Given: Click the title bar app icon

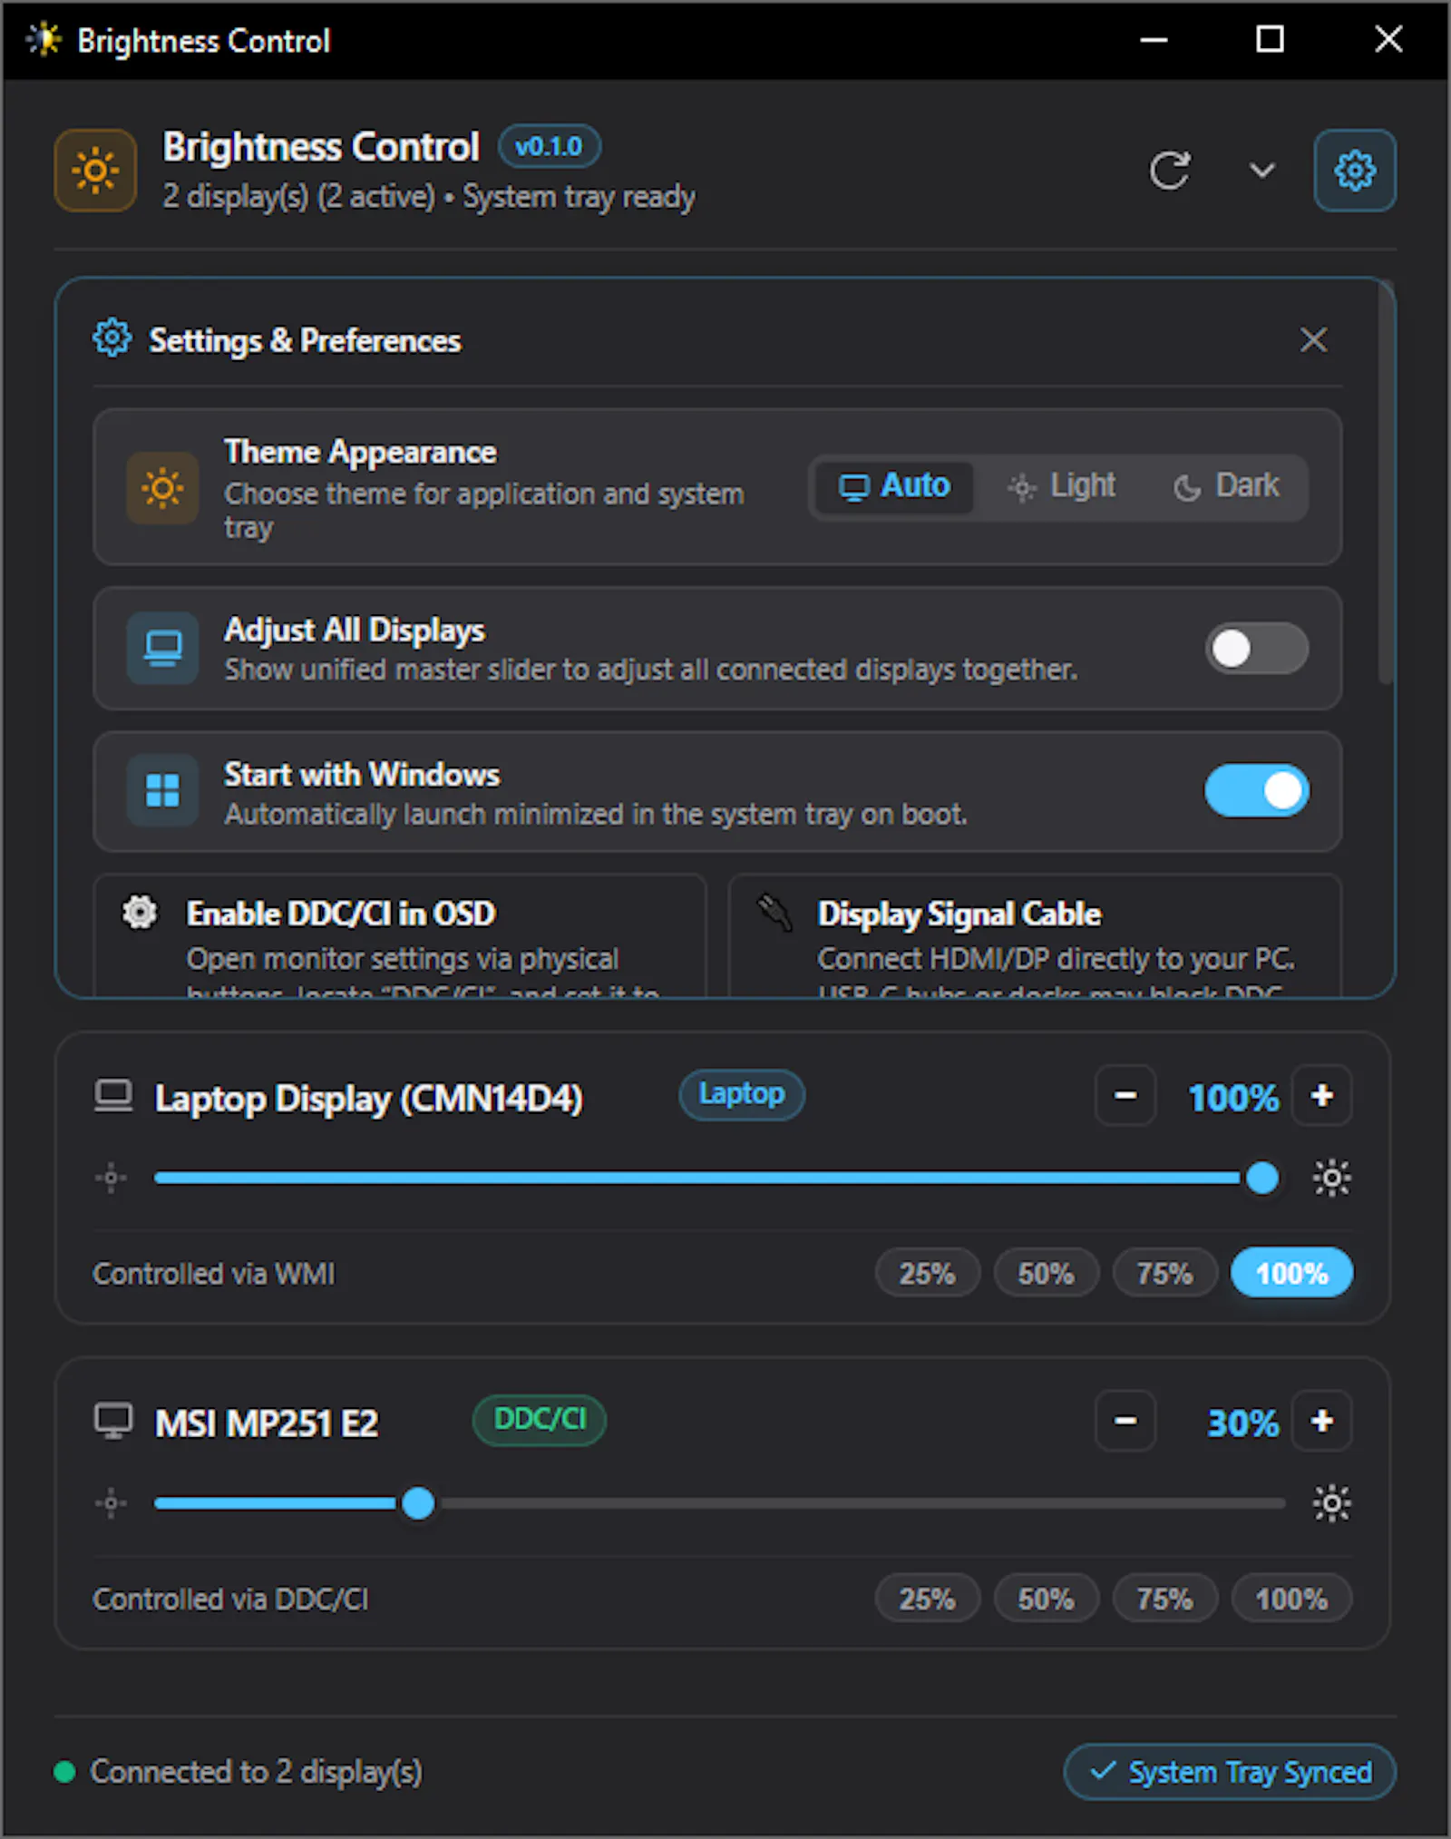Looking at the screenshot, I should tap(44, 39).
